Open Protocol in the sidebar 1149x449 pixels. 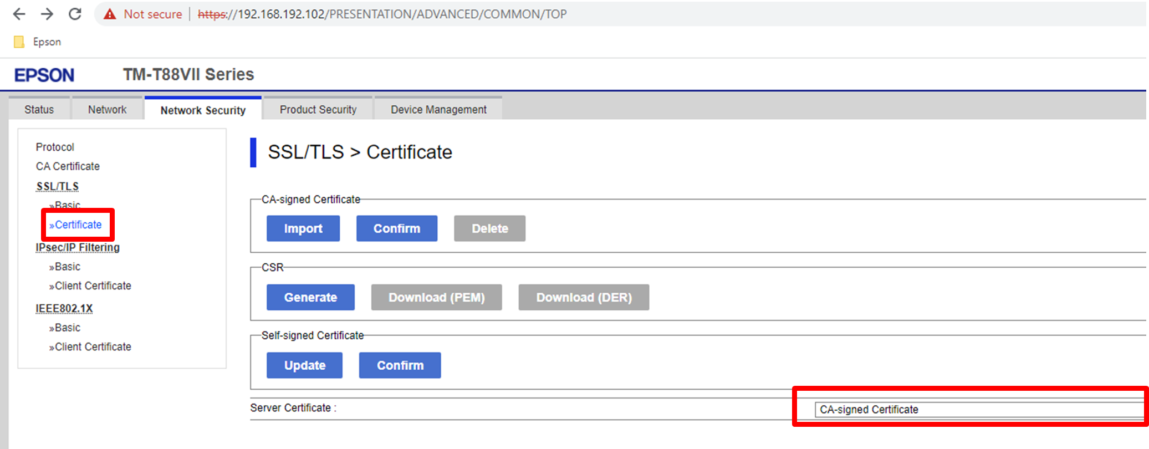[55, 147]
